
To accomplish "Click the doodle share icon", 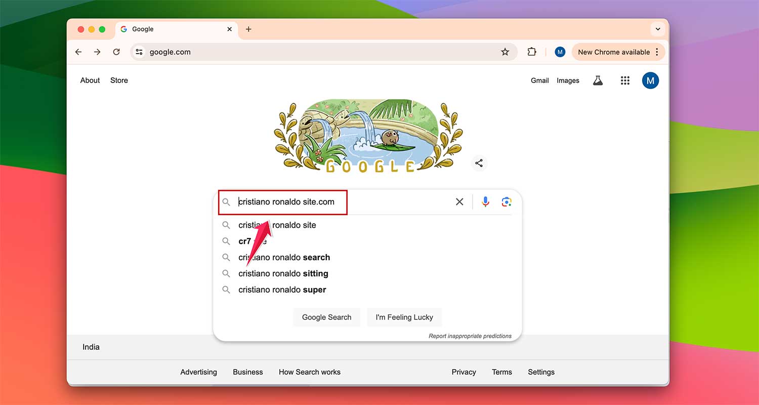I will point(479,163).
